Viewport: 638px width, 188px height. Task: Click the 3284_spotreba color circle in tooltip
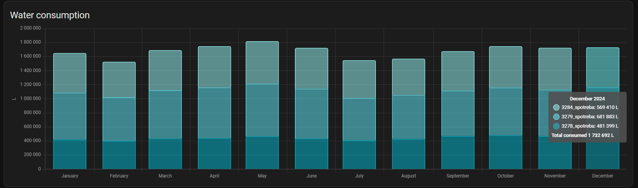click(x=556, y=107)
